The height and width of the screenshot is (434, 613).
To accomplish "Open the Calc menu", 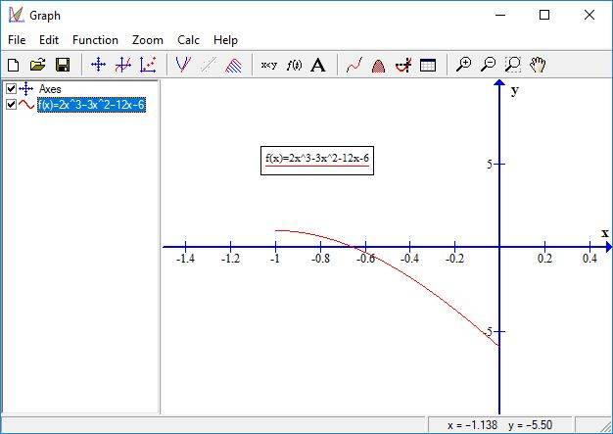I will 188,40.
